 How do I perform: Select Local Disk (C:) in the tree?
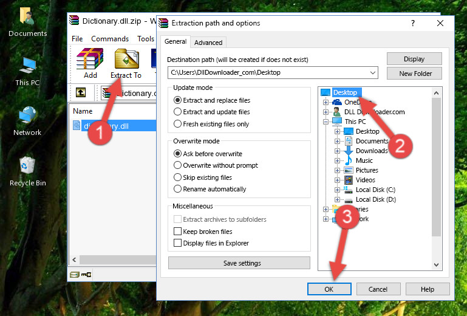point(375,190)
